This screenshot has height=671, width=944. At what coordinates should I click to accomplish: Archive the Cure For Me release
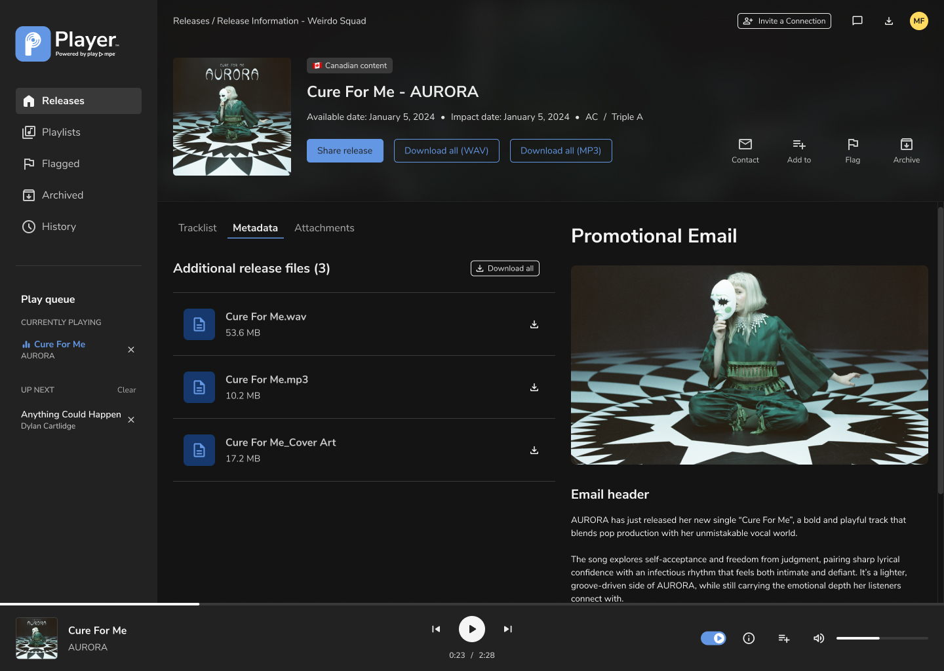click(x=906, y=145)
